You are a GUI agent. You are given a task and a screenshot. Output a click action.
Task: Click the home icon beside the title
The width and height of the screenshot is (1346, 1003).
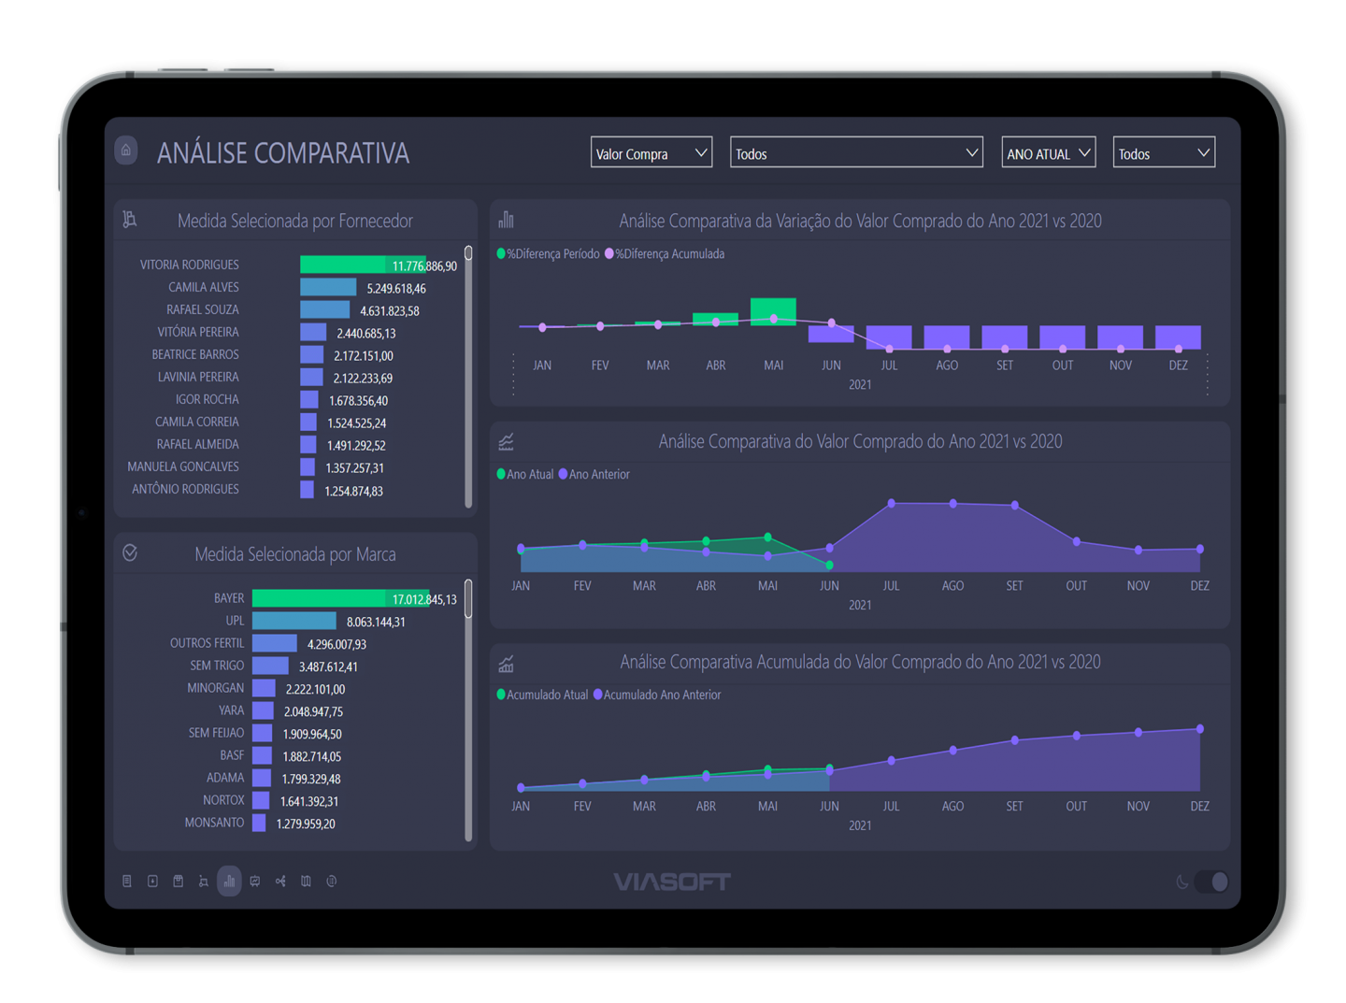[x=126, y=150]
